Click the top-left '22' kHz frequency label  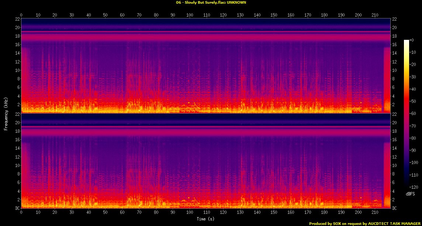(17, 19)
